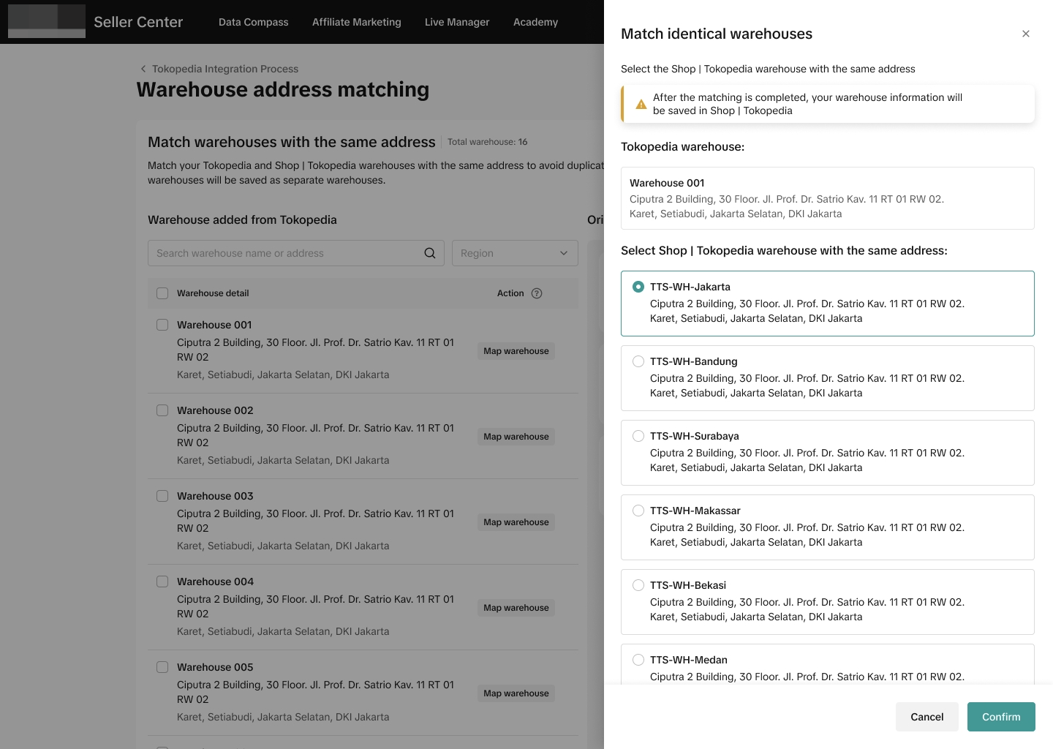Tick the Warehouse 003 checkbox

click(162, 496)
